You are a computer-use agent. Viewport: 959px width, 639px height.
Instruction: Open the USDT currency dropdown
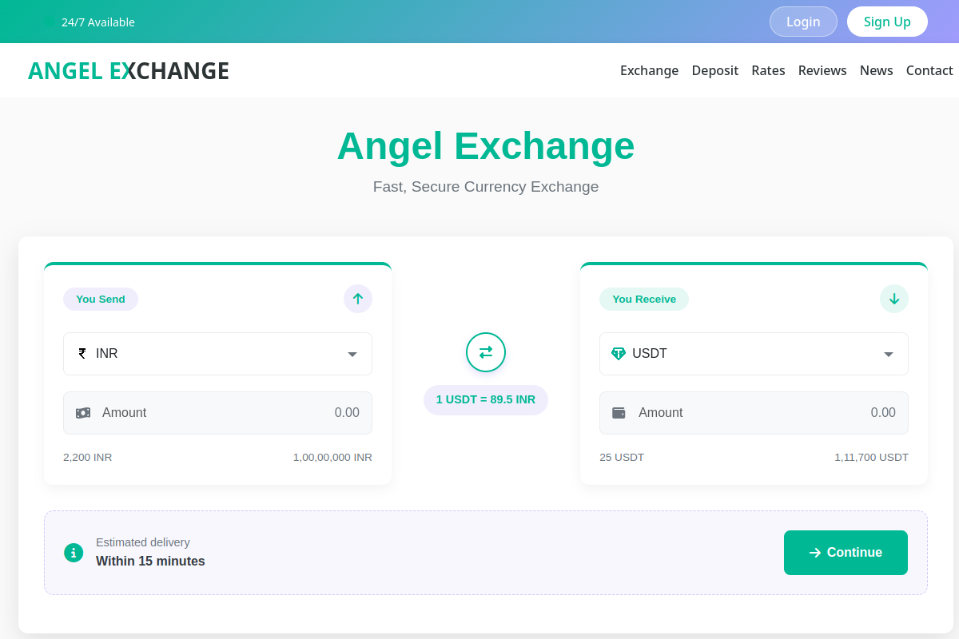(754, 353)
